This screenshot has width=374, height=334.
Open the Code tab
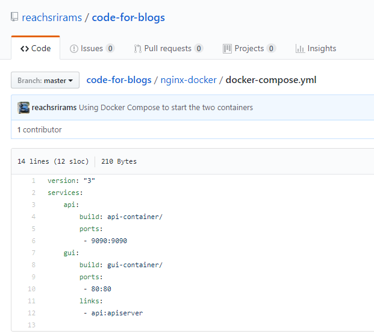[x=36, y=48]
